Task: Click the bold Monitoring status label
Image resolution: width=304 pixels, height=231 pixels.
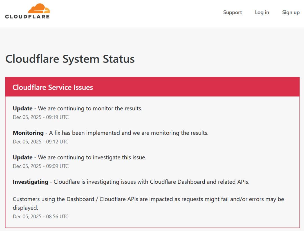Action: click(28, 133)
